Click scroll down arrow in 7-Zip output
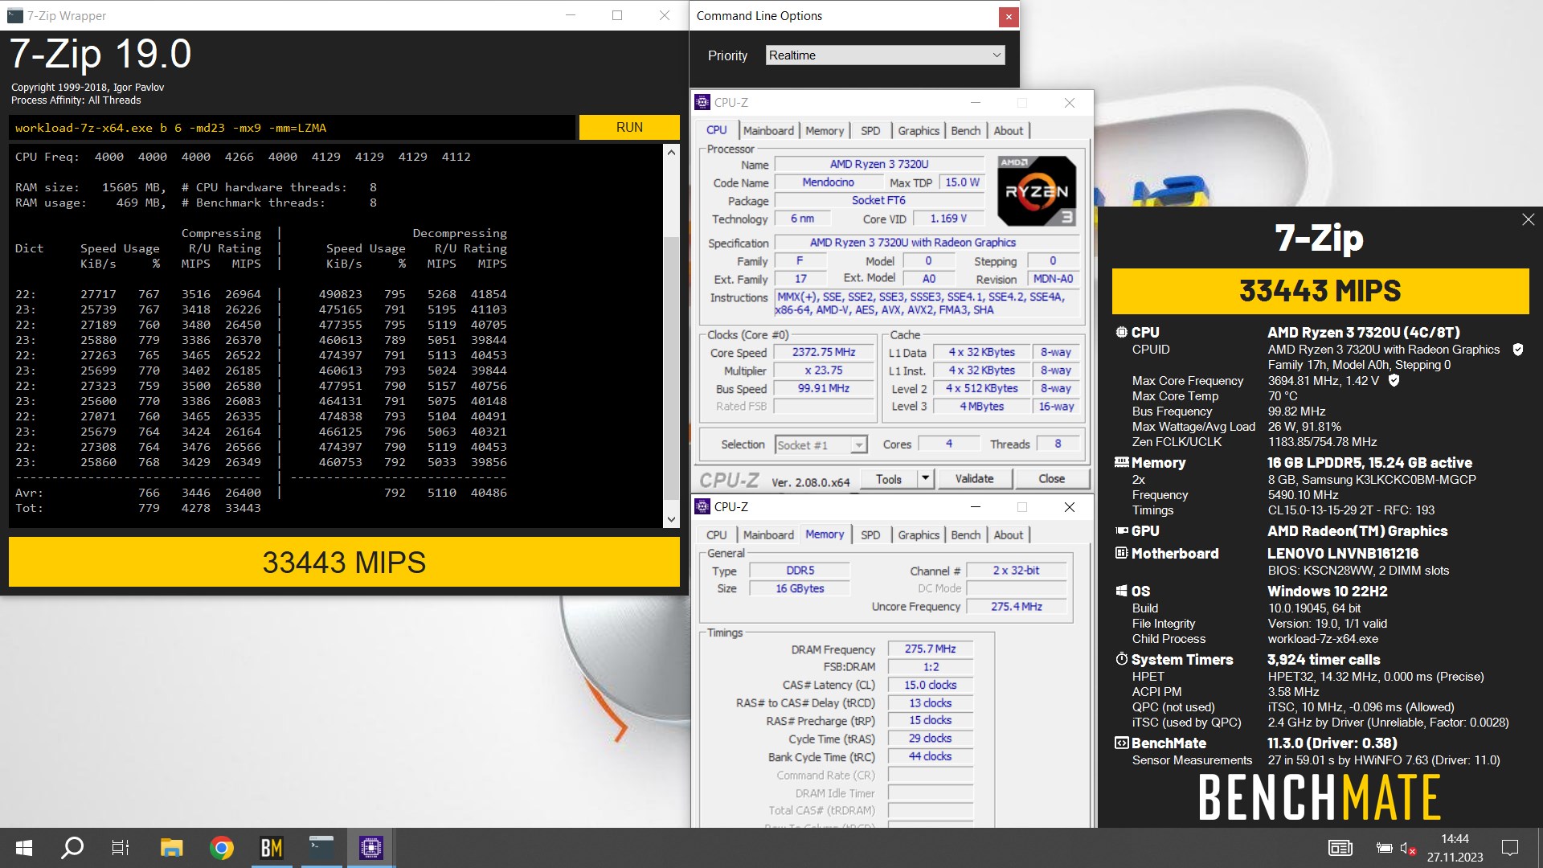This screenshot has width=1543, height=868. click(672, 520)
